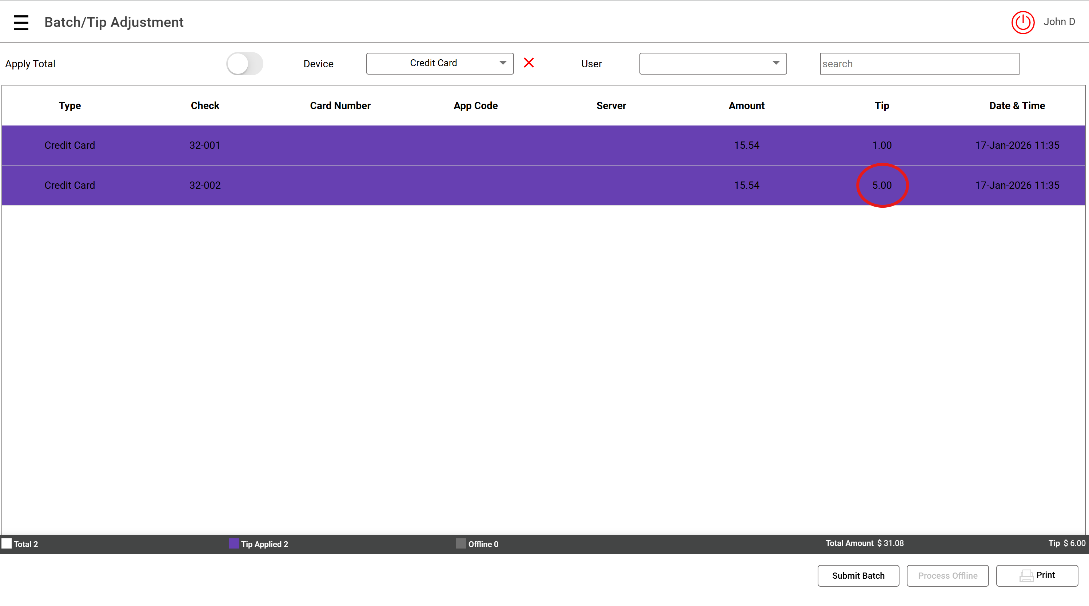Open the hamburger navigation menu
This screenshot has width=1089, height=606.
pos(21,22)
